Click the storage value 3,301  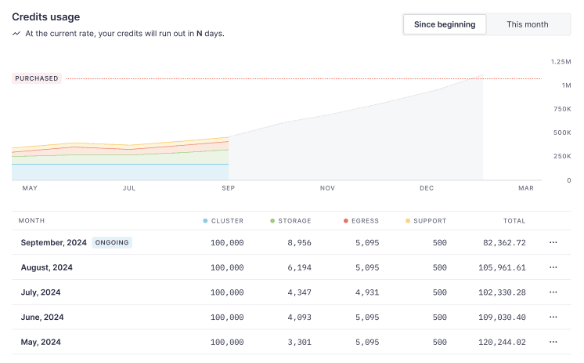300,342
